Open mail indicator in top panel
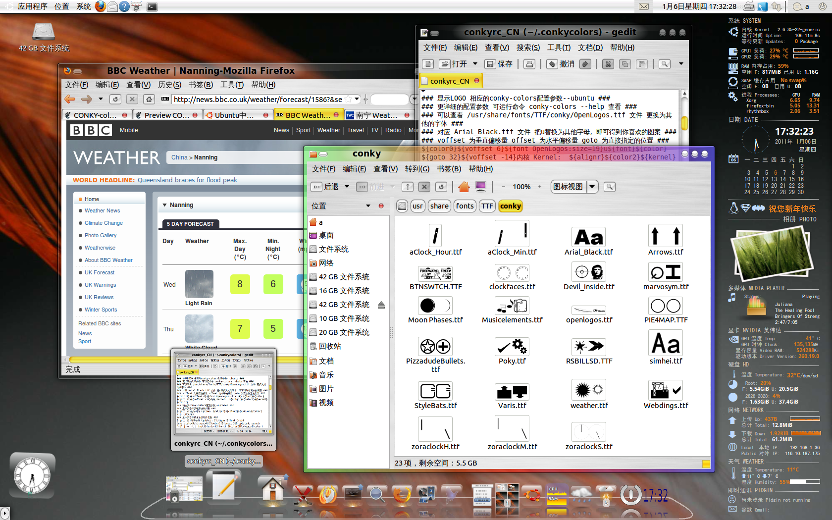The image size is (832, 520). tap(643, 6)
